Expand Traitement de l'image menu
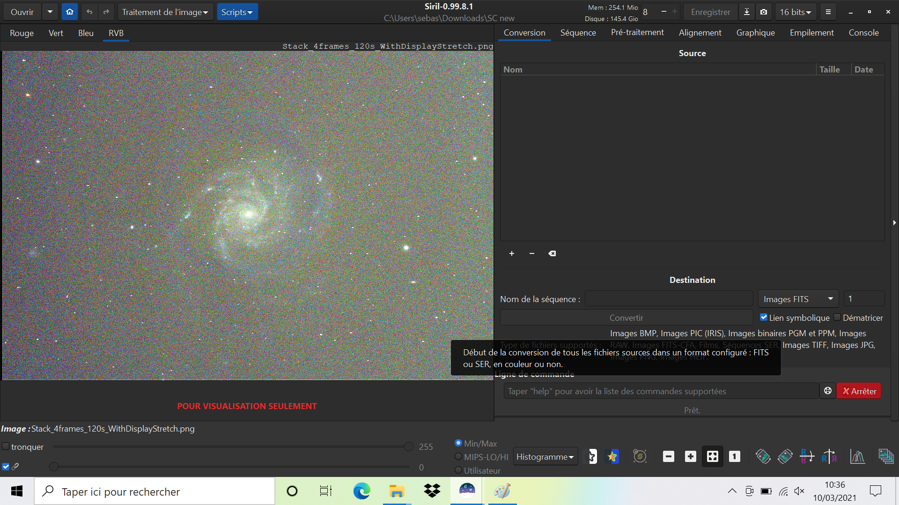This screenshot has width=899, height=505. click(x=165, y=12)
